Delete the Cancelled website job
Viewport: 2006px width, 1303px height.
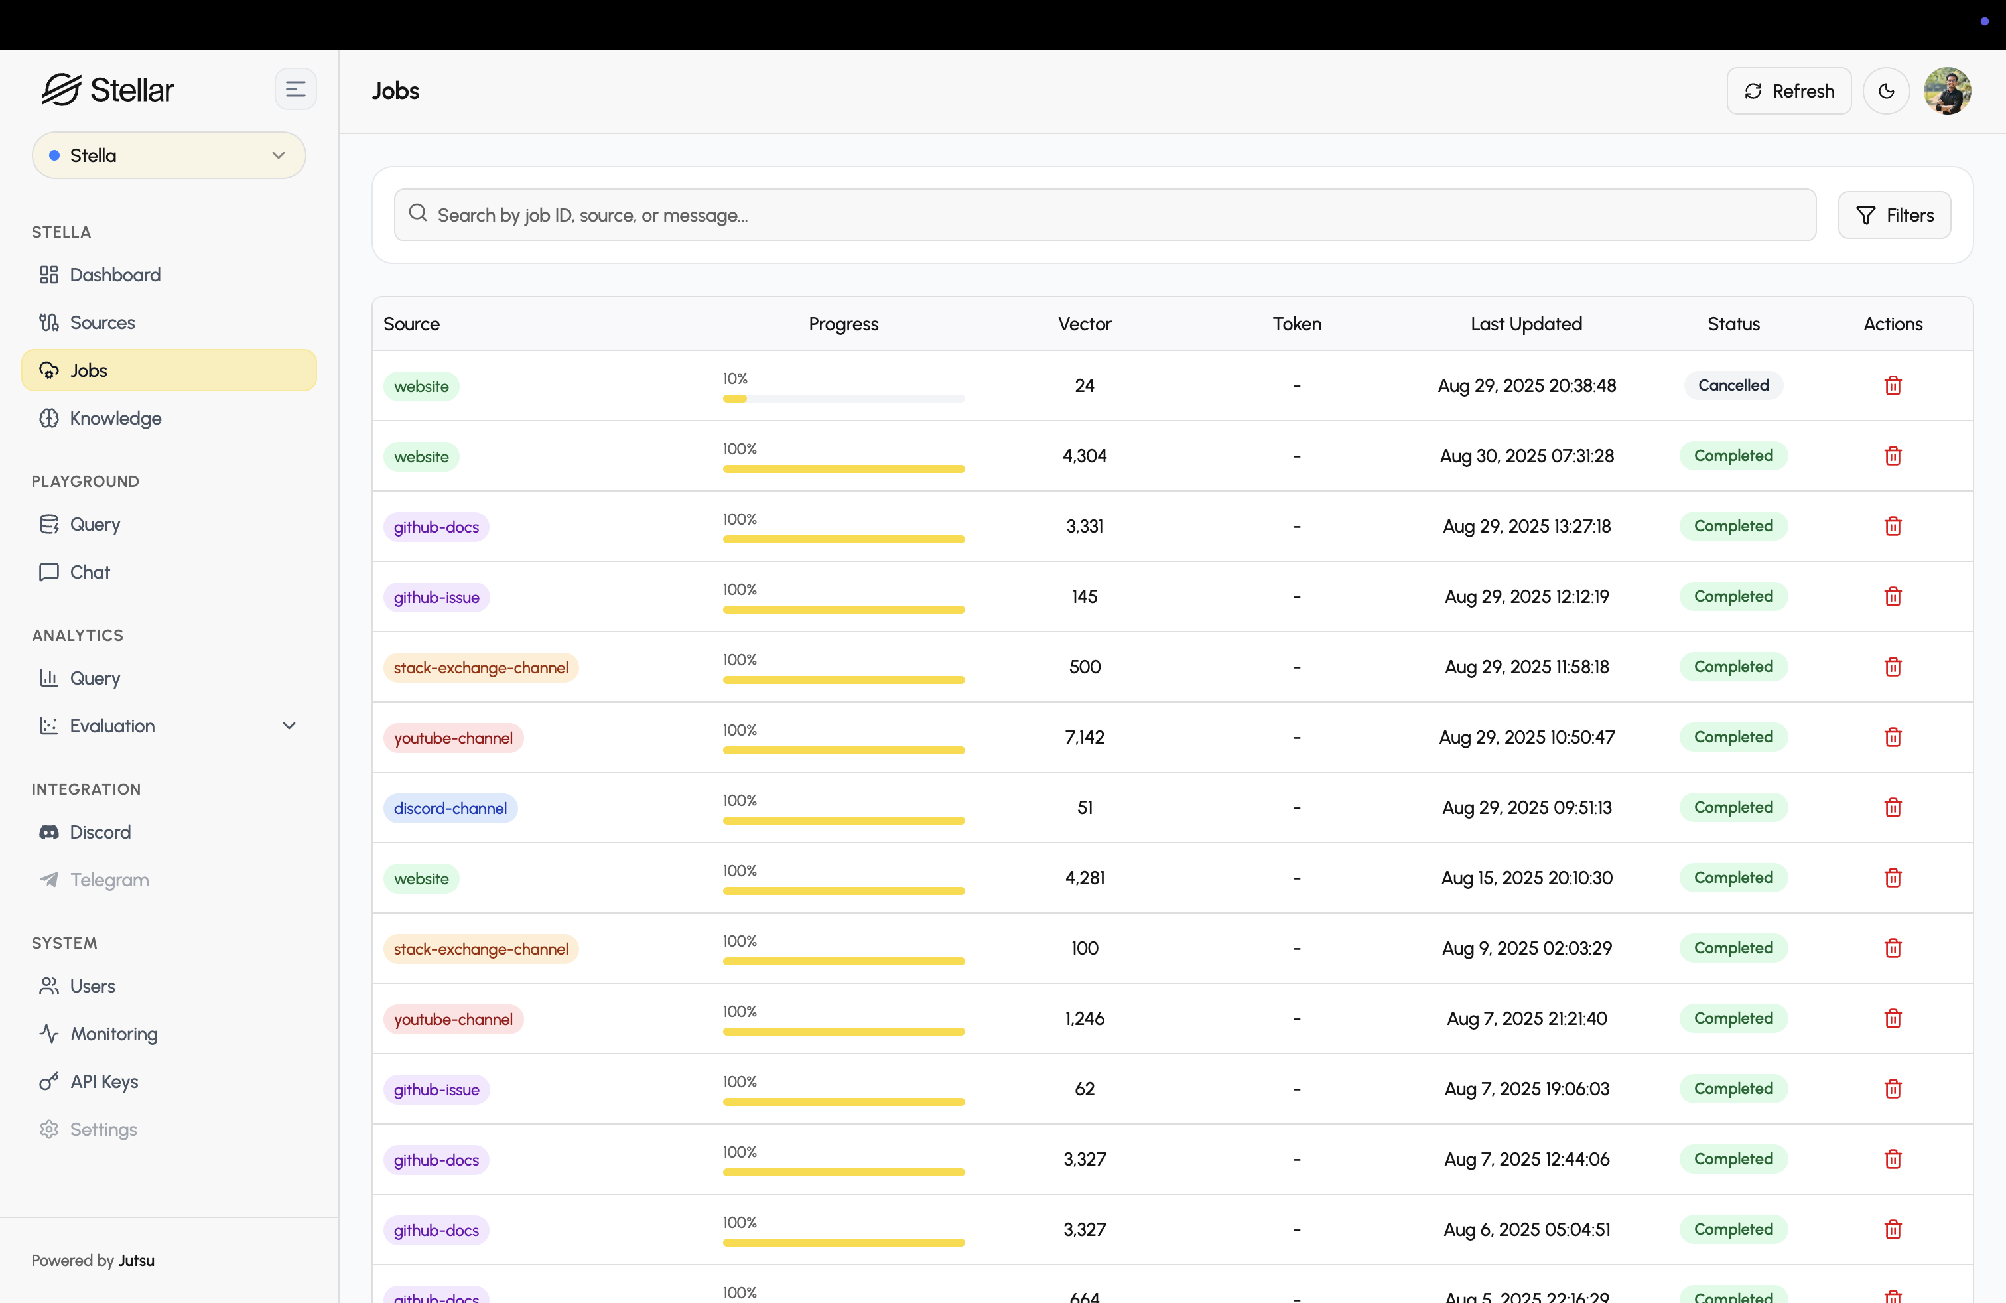click(x=1892, y=385)
